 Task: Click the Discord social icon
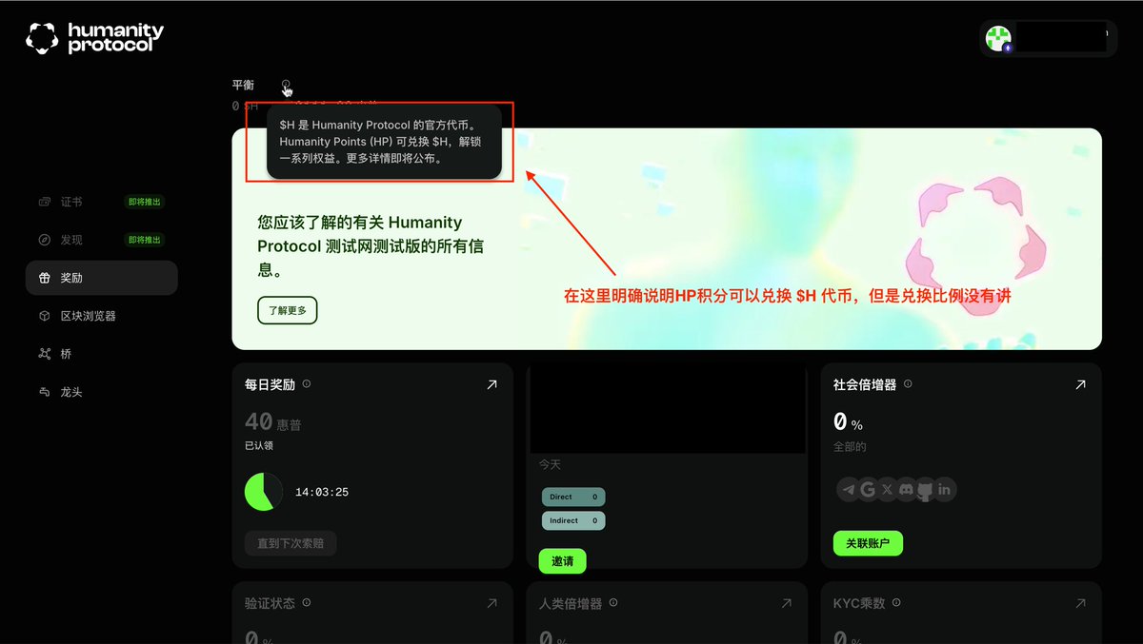coord(906,490)
